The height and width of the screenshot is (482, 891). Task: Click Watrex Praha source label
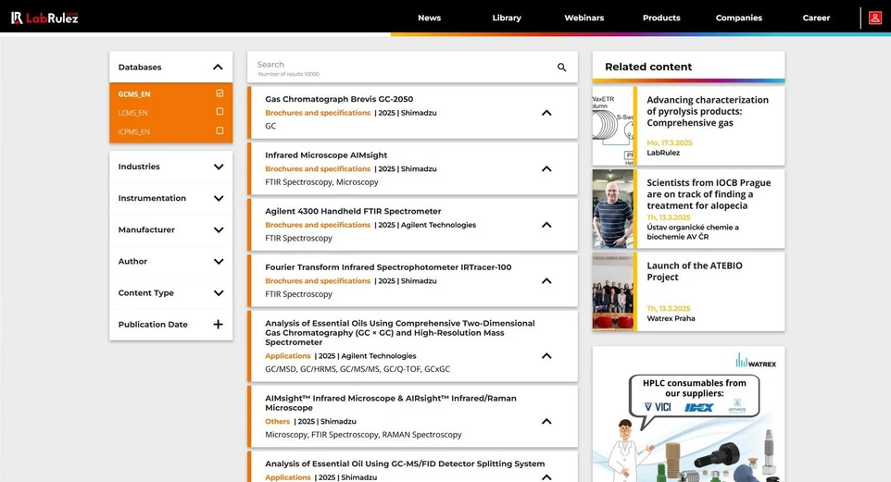point(671,318)
